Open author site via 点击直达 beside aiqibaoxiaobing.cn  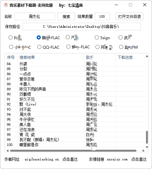coord(70,159)
